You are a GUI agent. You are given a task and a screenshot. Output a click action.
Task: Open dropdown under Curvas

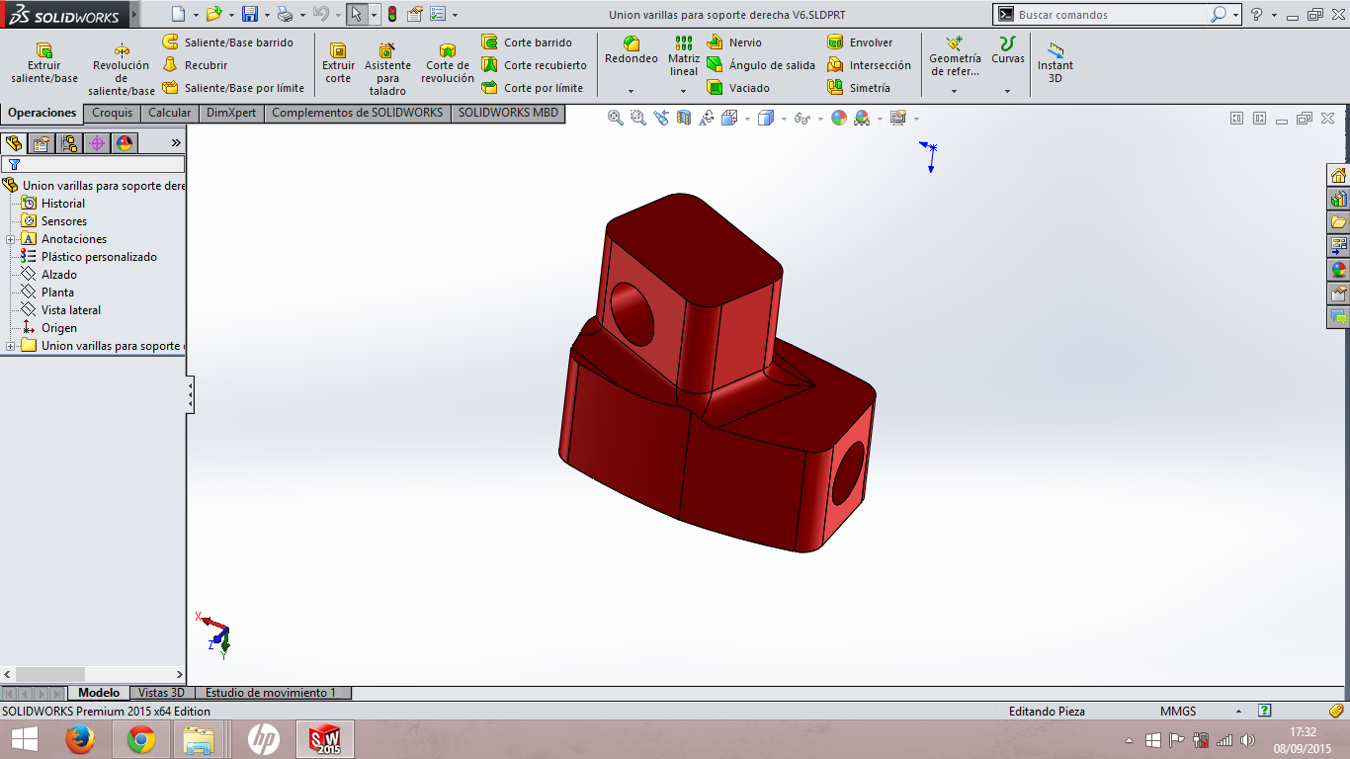coord(1008,91)
